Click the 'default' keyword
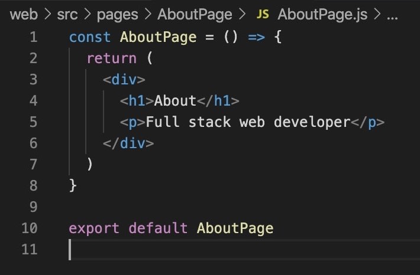Viewport: 420px width, 275px height. tap(158, 228)
